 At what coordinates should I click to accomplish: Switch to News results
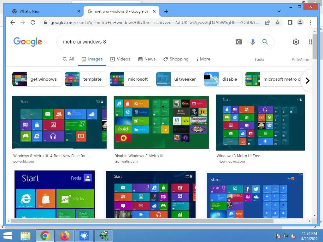point(147,59)
